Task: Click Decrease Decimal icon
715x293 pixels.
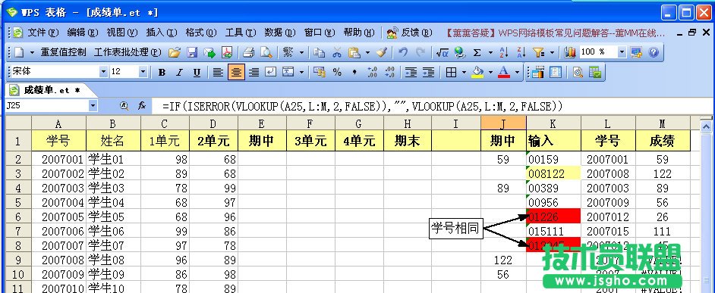Action: tap(390, 72)
